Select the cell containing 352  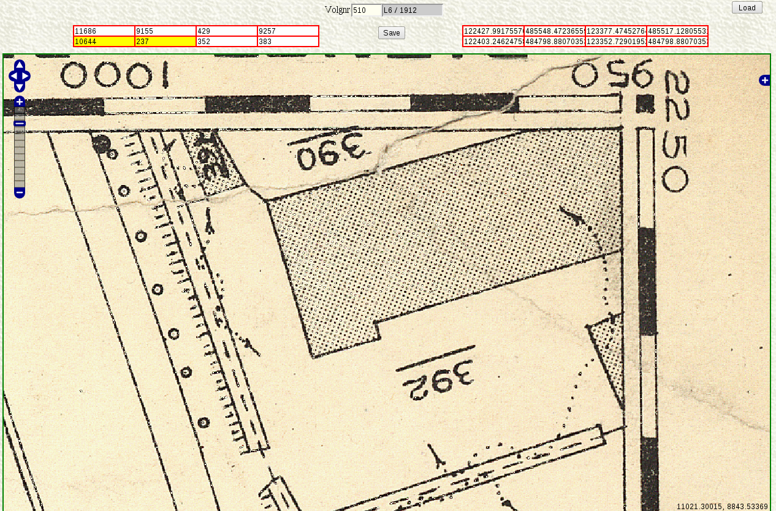coord(227,42)
